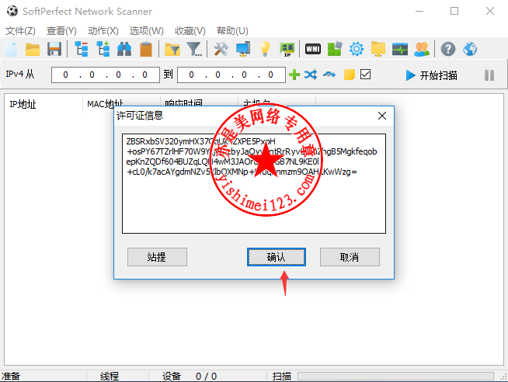
Task: Pause scanning with the pause button
Action: point(489,75)
